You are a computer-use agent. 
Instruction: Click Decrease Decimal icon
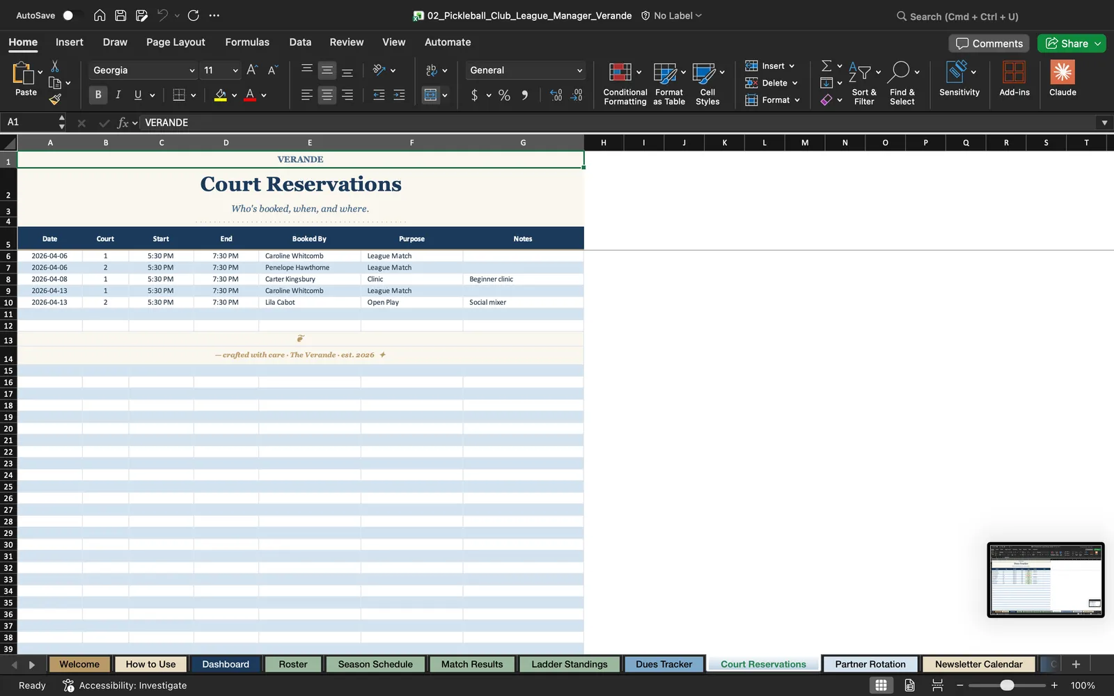click(x=576, y=95)
